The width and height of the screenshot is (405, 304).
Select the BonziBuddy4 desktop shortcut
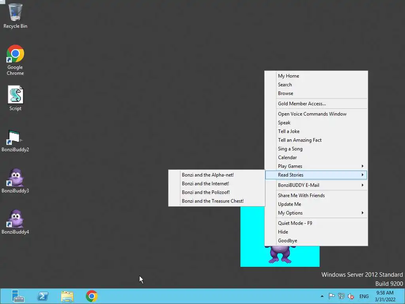(15, 222)
